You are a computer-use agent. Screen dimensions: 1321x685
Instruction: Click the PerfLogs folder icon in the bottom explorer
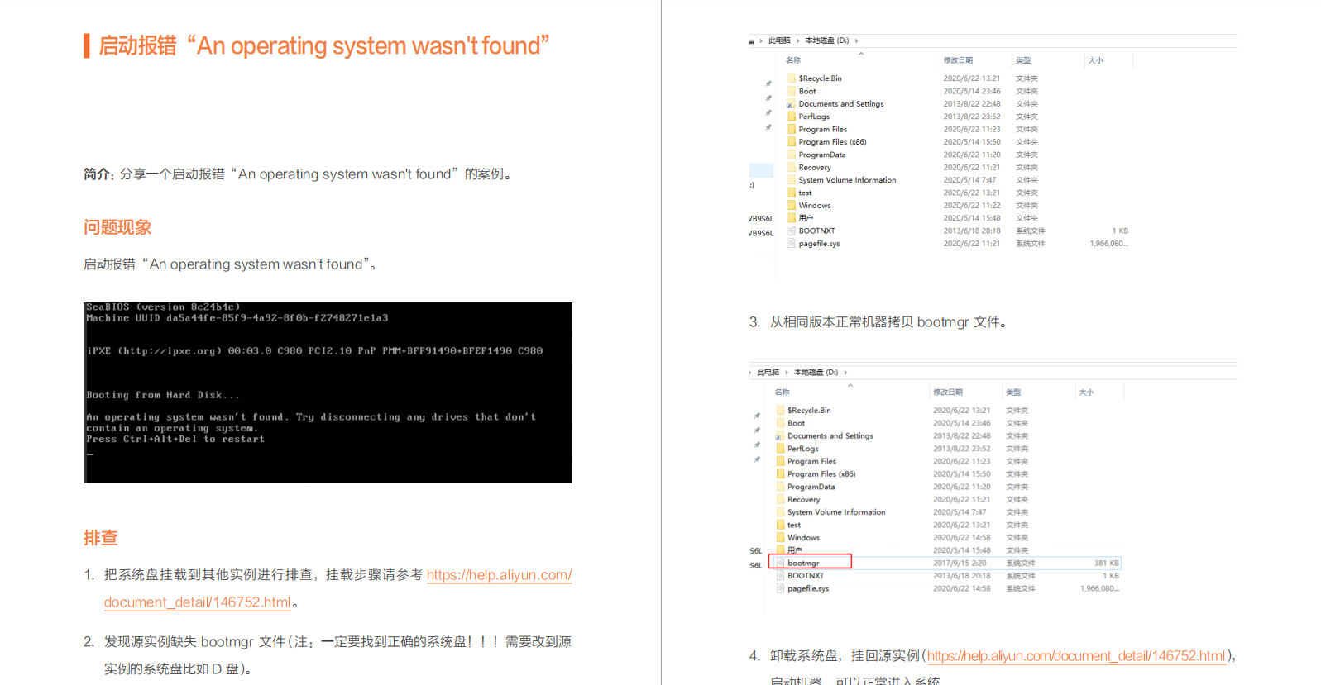[780, 449]
